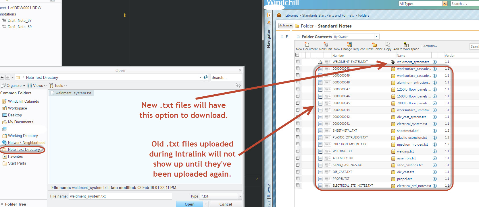The width and height of the screenshot is (479, 207).
Task: Click the Windchill home icon
Action: click(x=279, y=15)
